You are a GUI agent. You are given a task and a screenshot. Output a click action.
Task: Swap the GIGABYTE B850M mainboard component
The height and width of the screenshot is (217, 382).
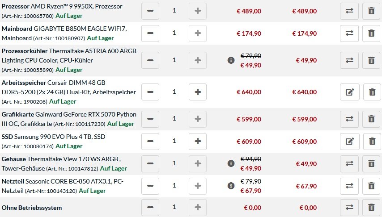coord(349,33)
